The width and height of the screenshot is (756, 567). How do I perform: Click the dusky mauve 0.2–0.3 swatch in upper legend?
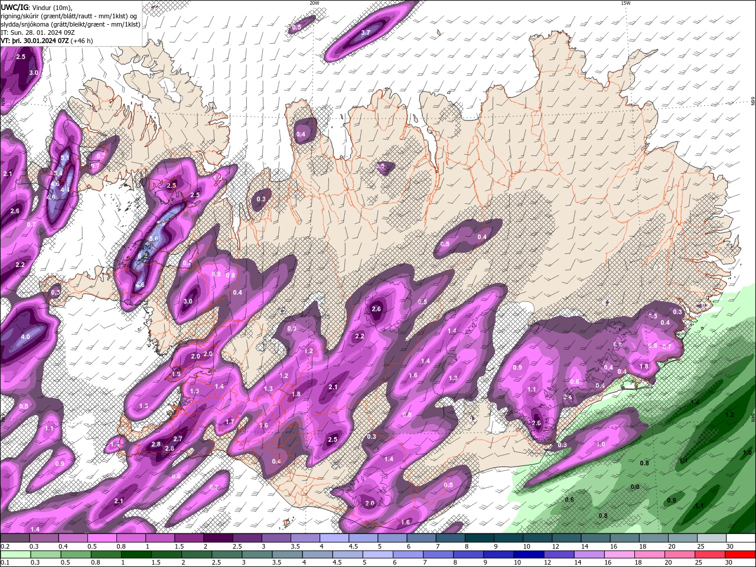(14, 538)
